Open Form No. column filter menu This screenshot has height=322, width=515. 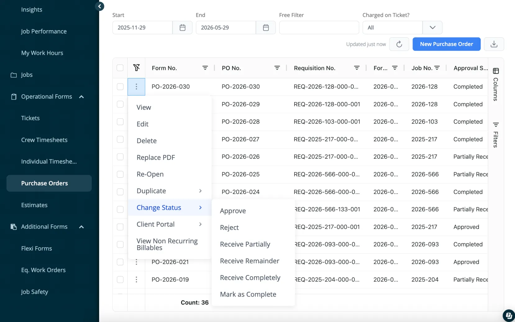coord(205,68)
